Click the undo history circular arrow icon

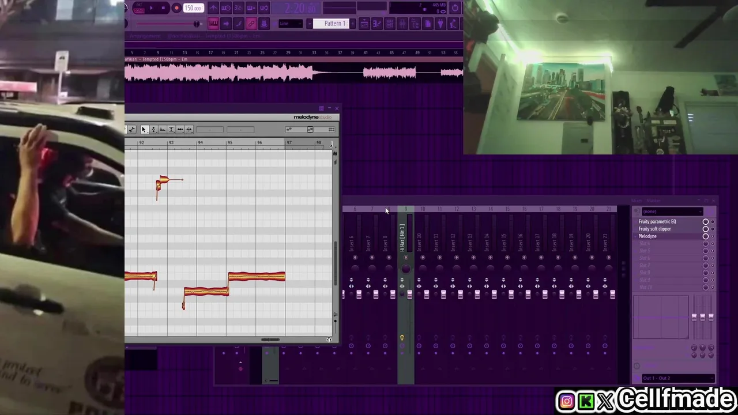click(x=455, y=8)
